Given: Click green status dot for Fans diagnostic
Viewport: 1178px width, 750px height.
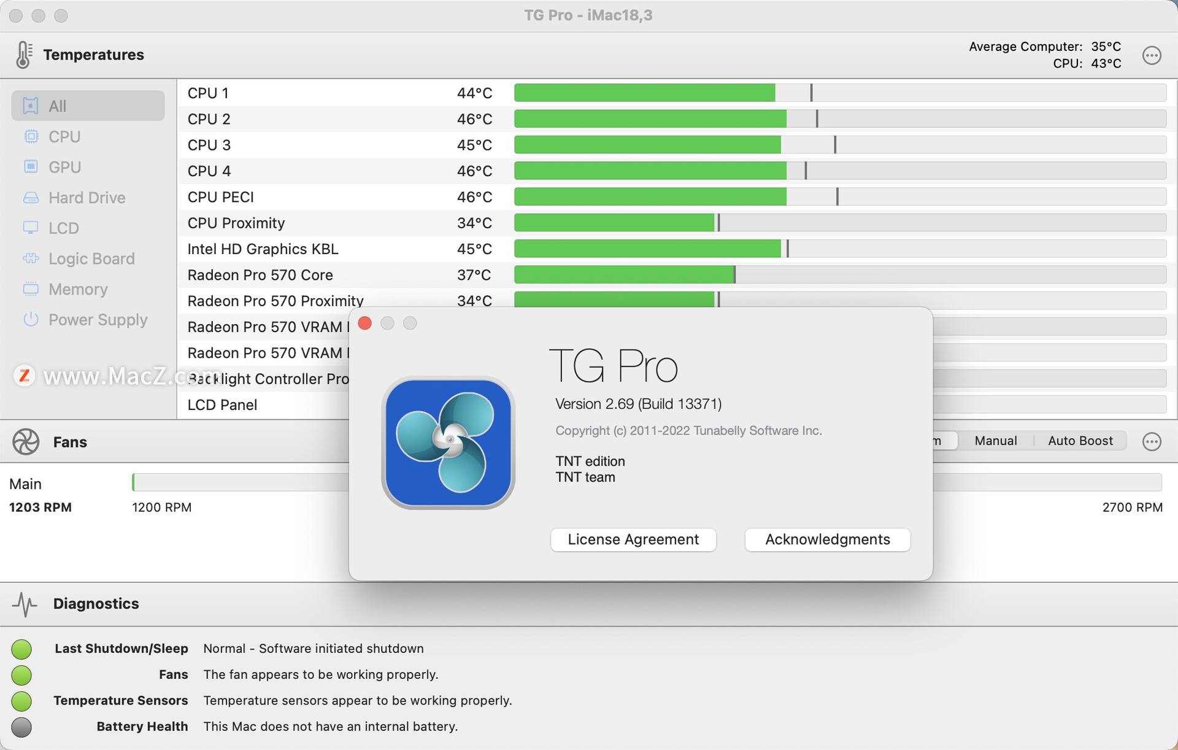Looking at the screenshot, I should 21,675.
